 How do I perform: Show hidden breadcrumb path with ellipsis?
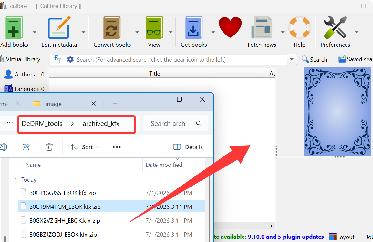pos(10,123)
